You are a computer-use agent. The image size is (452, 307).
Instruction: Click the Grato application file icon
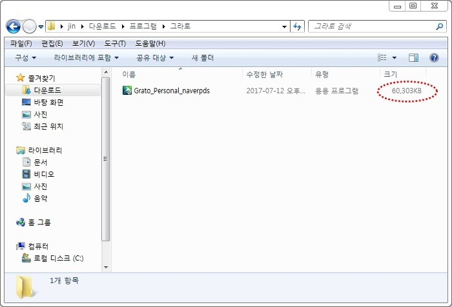pos(127,90)
